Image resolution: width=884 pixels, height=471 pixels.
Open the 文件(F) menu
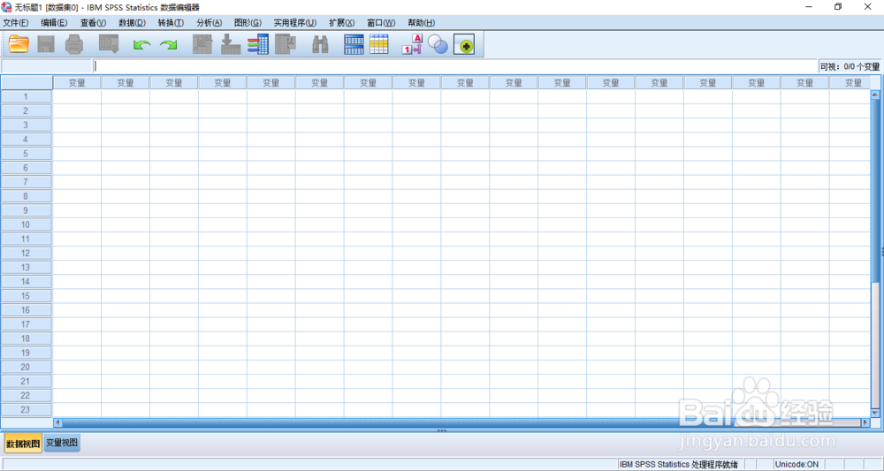pyautogui.click(x=15, y=23)
